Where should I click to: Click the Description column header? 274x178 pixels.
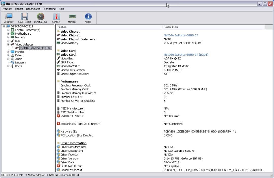point(171,27)
